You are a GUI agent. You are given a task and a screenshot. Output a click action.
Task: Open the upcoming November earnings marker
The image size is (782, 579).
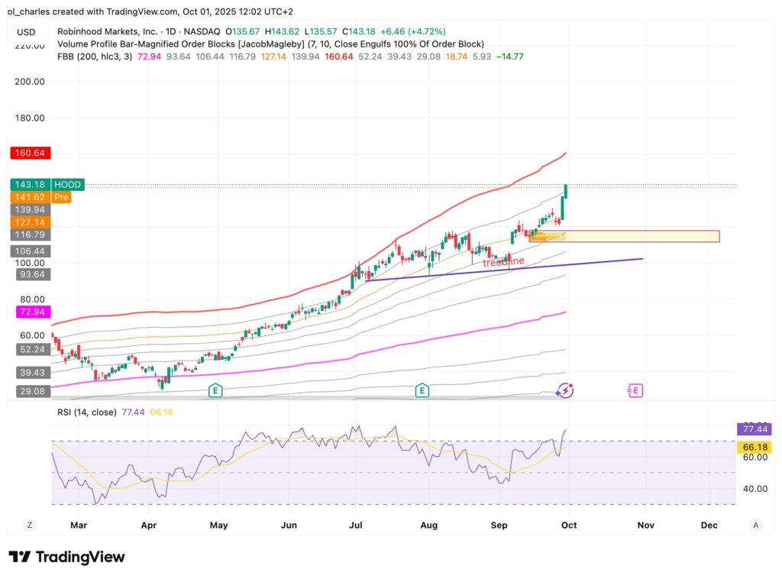(x=635, y=391)
